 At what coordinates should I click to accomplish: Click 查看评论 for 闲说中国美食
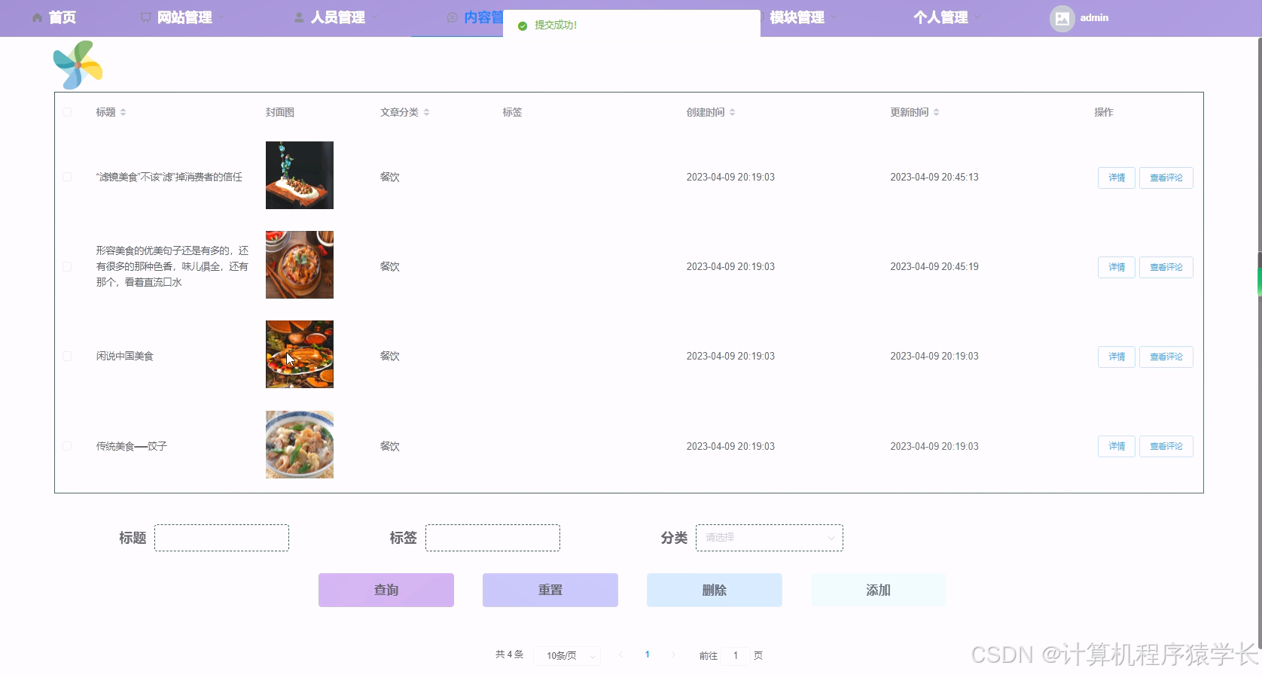(x=1166, y=357)
